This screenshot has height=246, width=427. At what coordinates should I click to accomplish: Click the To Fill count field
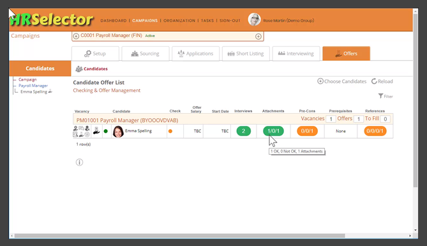tap(385, 119)
